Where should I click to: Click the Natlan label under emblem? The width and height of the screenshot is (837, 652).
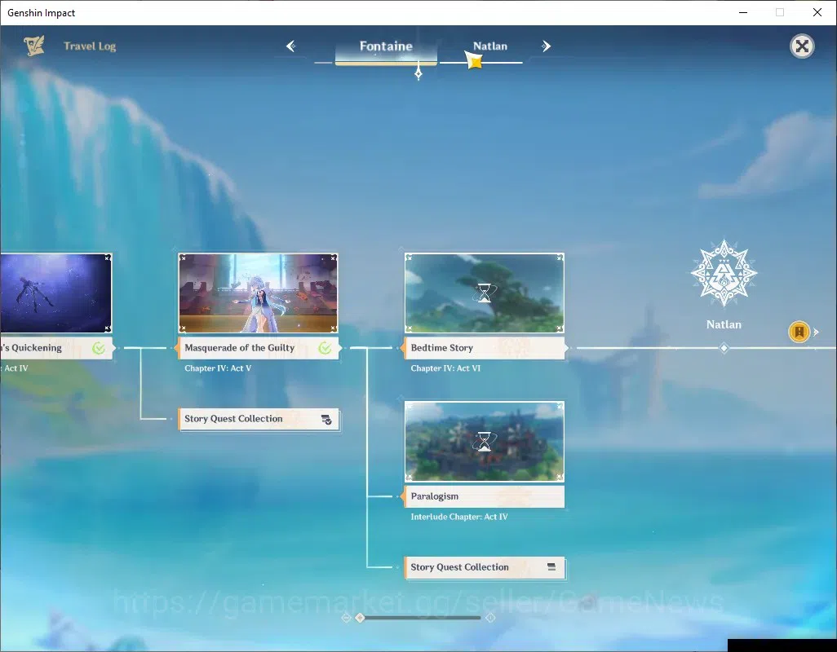pos(724,324)
